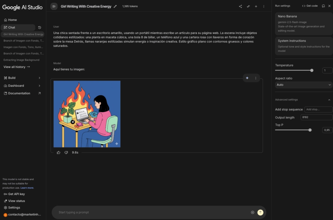Adjust the Temperature slider handle
The image size is (333, 220).
tap(312, 70)
